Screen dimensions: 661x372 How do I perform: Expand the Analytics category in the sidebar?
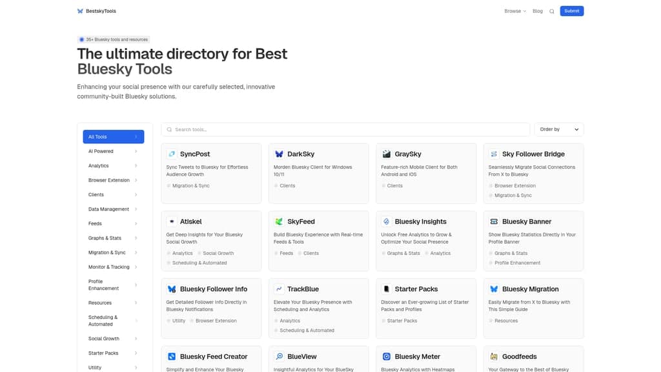(113, 165)
